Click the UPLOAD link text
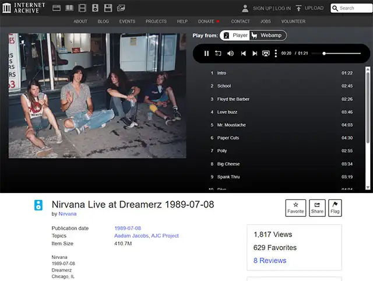The height and width of the screenshot is (281, 373). (314, 8)
